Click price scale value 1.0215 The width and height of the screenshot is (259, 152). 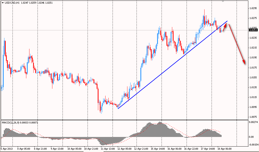[253, 48]
